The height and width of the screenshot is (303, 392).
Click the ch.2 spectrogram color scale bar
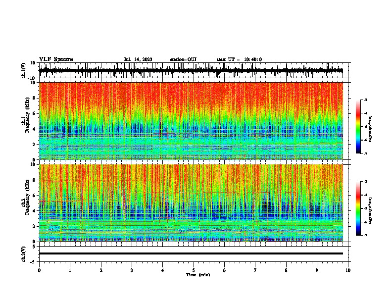[358, 208]
